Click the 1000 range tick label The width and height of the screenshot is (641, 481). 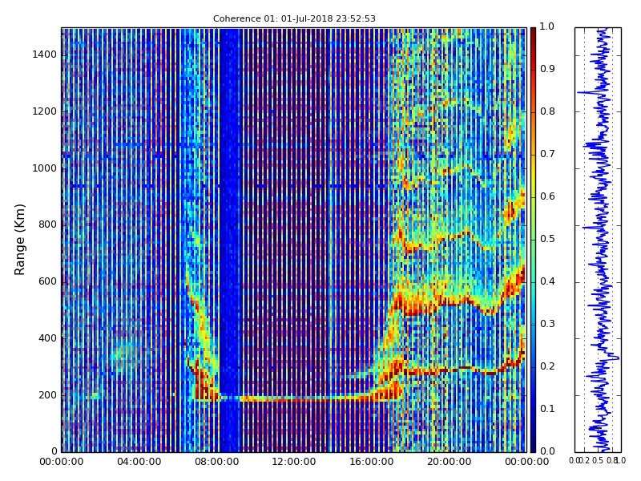tap(45, 168)
